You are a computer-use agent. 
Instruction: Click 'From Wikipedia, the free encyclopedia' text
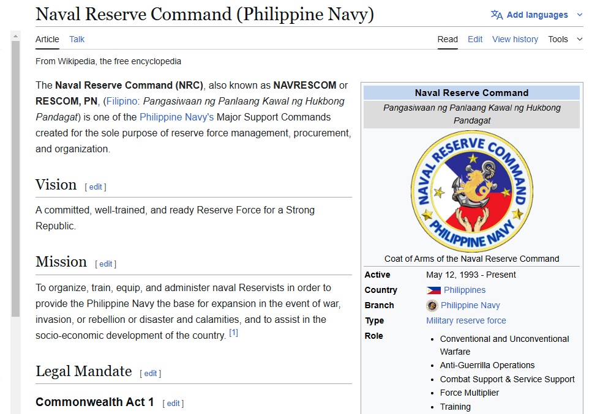[108, 61]
